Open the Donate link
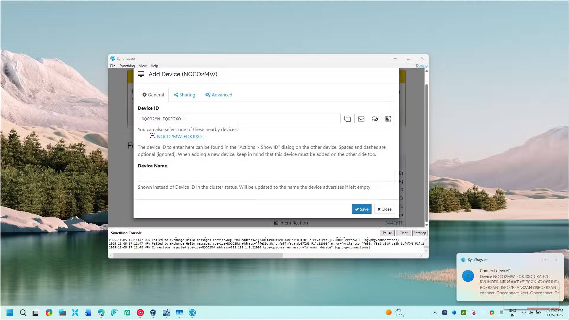This screenshot has height=320, width=569. coord(422,66)
